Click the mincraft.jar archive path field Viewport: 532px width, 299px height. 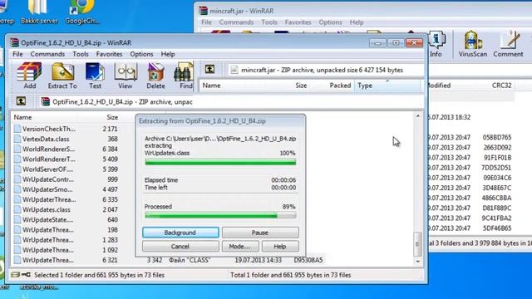click(x=325, y=70)
